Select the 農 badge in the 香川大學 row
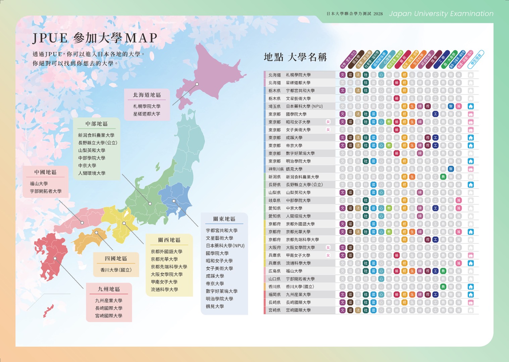The height and width of the screenshot is (362, 509). pyautogui.click(x=443, y=287)
